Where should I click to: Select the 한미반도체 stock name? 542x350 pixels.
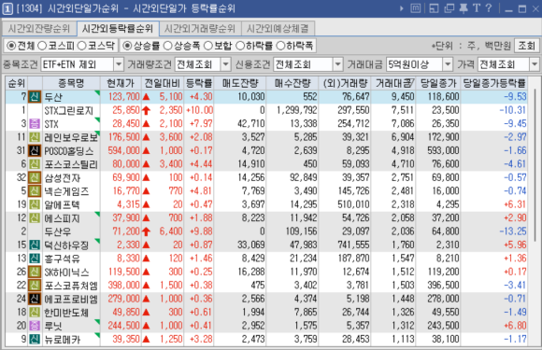point(66,313)
